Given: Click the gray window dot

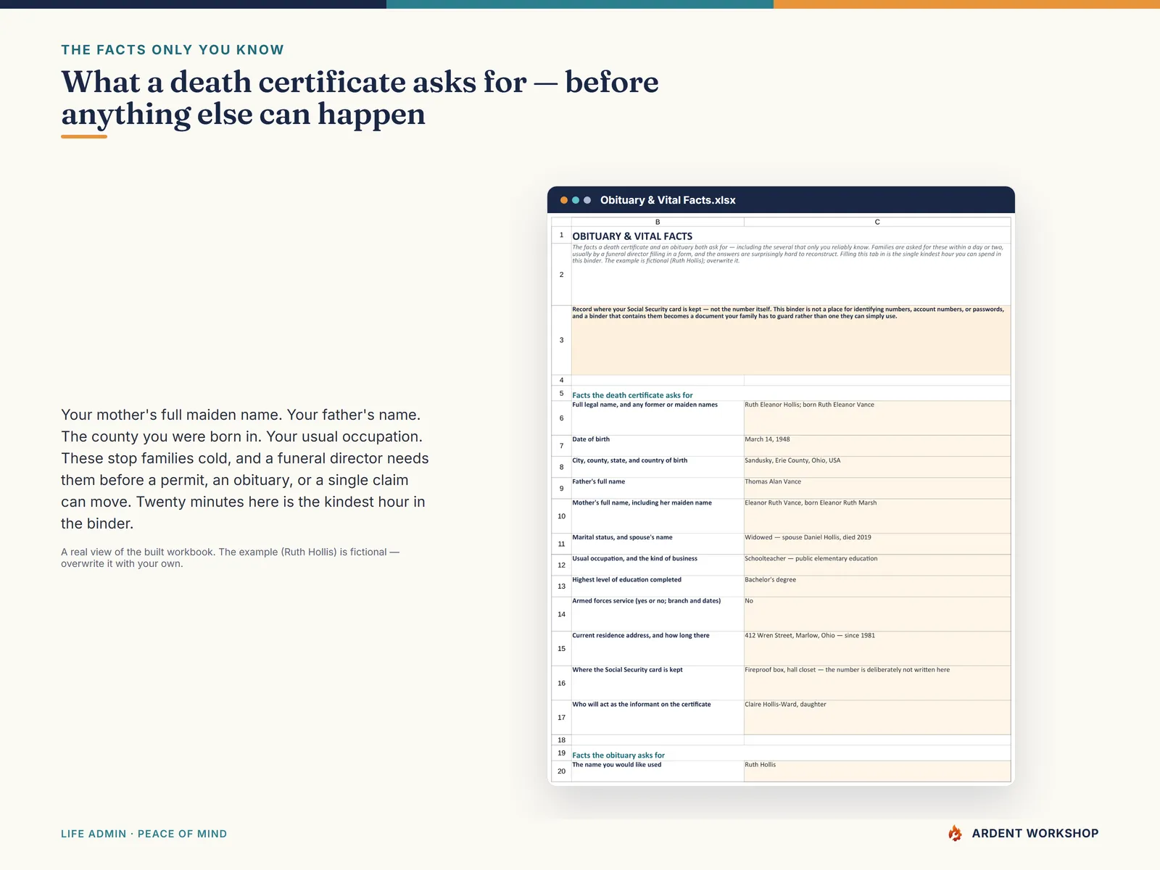Looking at the screenshot, I should 587,200.
